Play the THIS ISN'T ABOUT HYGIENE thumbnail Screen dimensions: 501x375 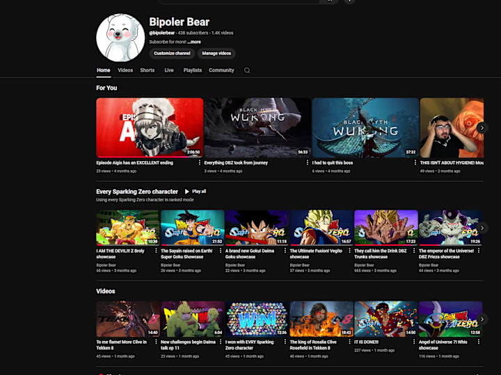pyautogui.click(x=452, y=128)
